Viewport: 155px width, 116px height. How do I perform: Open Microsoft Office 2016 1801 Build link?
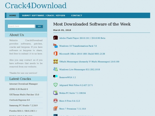[82, 54]
